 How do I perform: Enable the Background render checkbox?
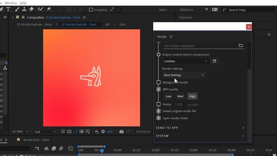[x=158, y=82]
